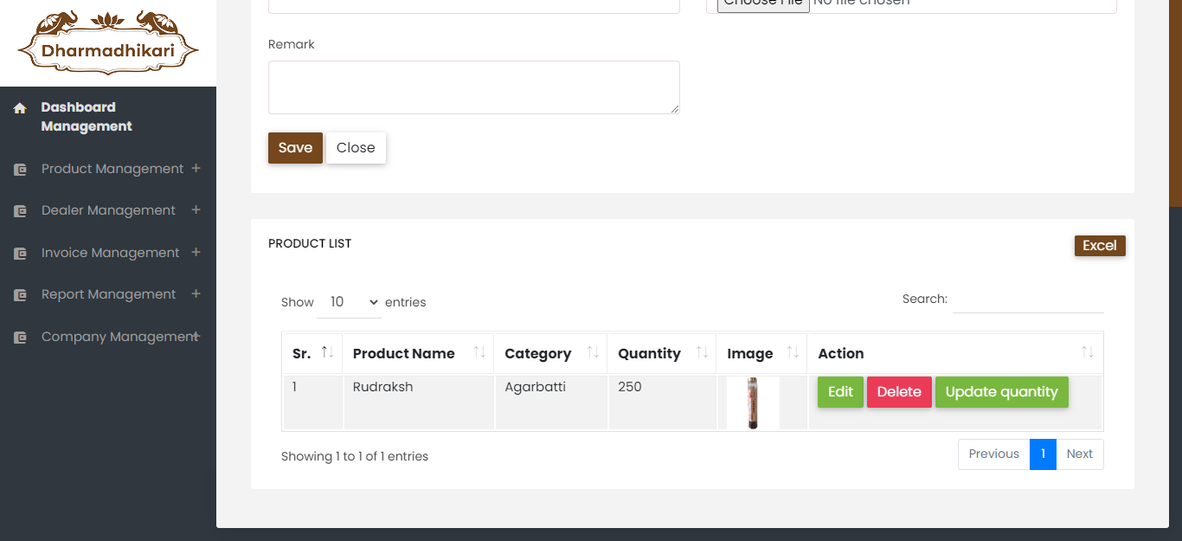Screen dimensions: 1182x541
Task: Focus the Remark text area
Action: click(x=473, y=87)
